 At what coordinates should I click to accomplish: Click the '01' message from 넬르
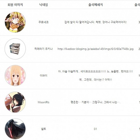tap(96, 129)
